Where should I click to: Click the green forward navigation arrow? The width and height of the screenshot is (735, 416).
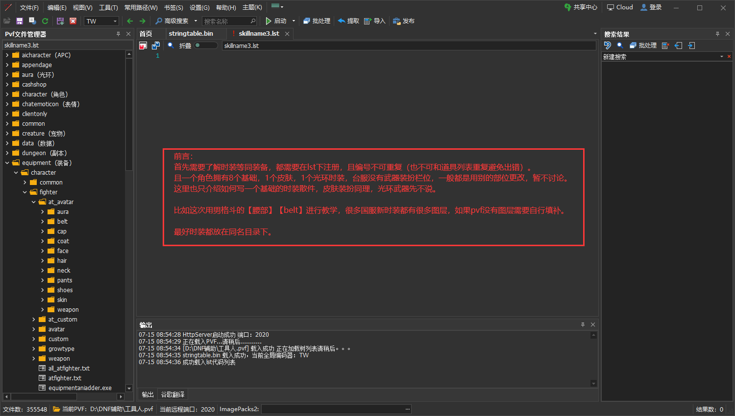[x=143, y=21]
